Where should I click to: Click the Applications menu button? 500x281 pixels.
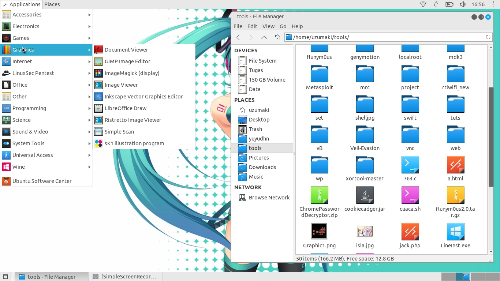tap(21, 4)
